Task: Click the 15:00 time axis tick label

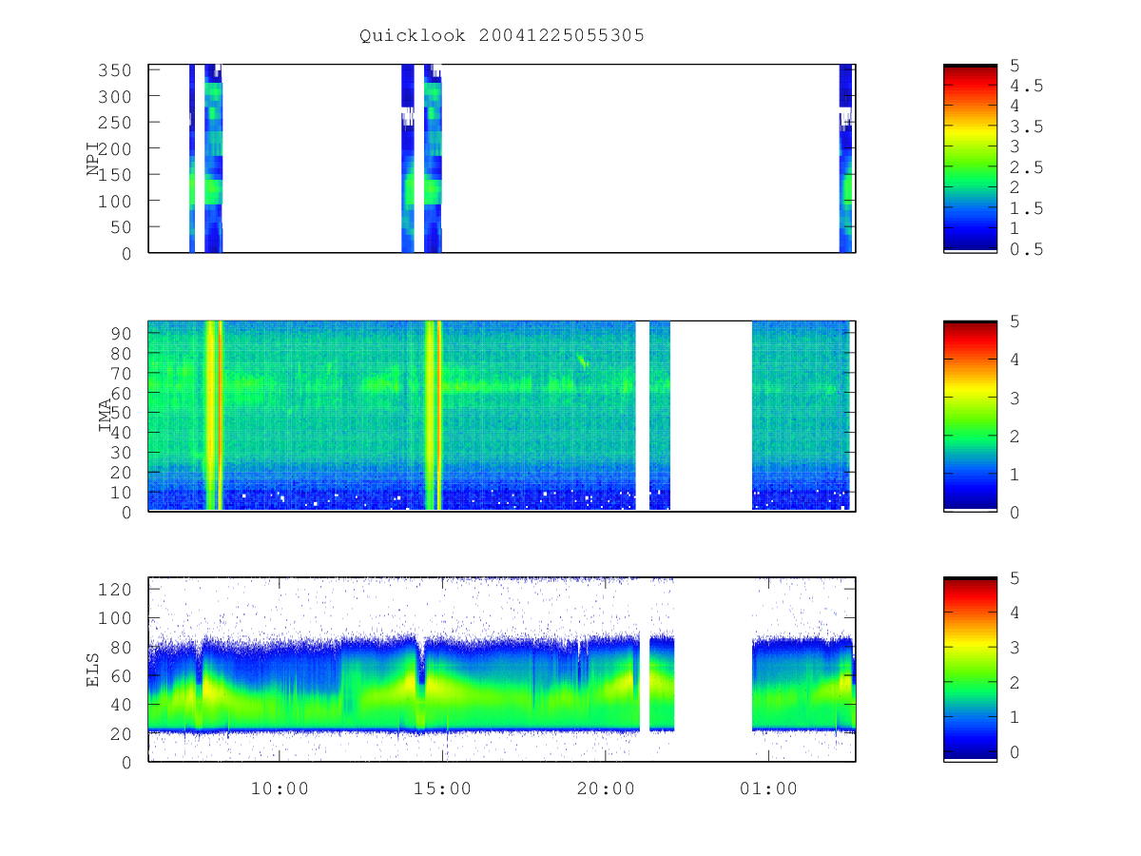Action: pyautogui.click(x=442, y=788)
